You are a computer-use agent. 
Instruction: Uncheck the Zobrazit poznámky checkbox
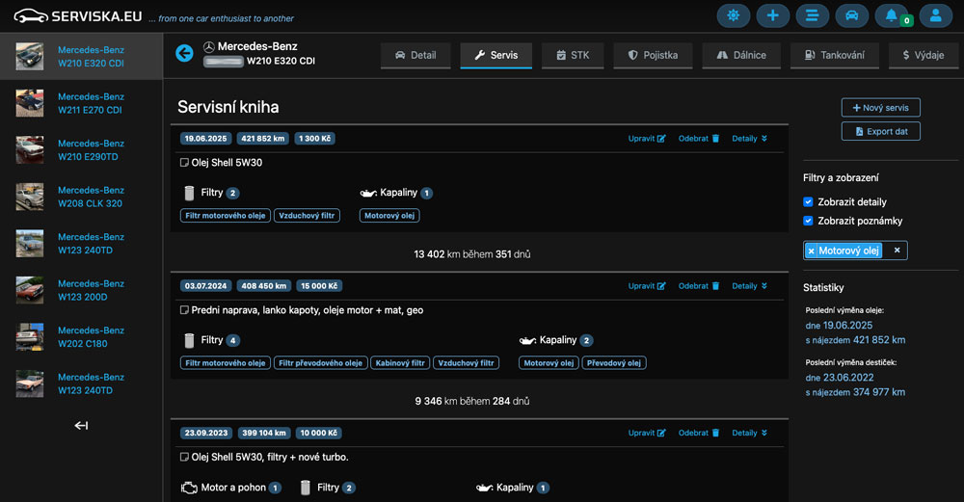coord(809,222)
